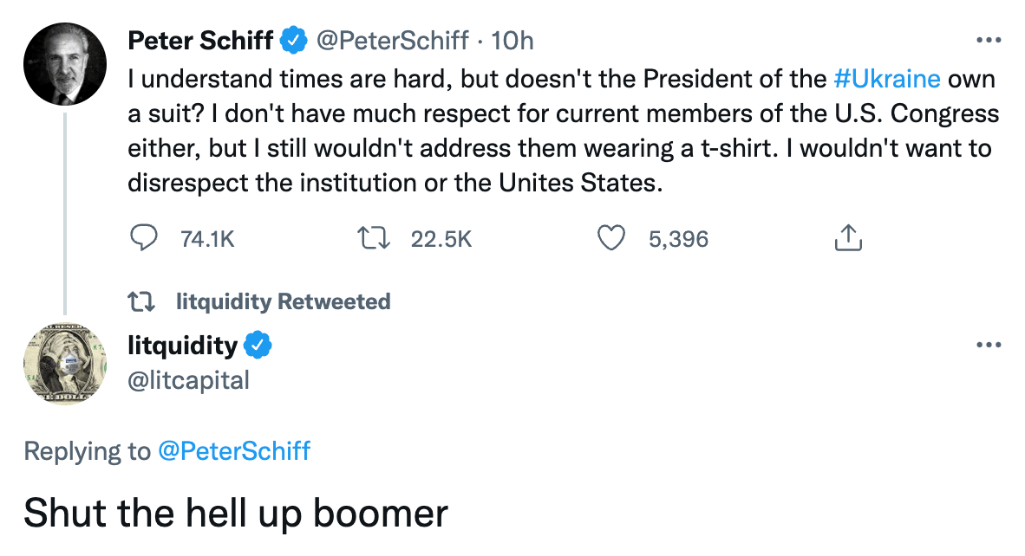Click the litquidity Retweeted label
Image resolution: width=1025 pixels, height=556 pixels.
click(x=283, y=301)
